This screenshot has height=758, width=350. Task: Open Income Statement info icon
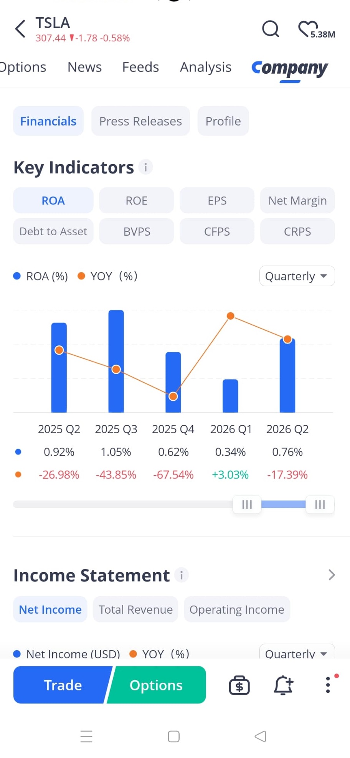tap(182, 575)
